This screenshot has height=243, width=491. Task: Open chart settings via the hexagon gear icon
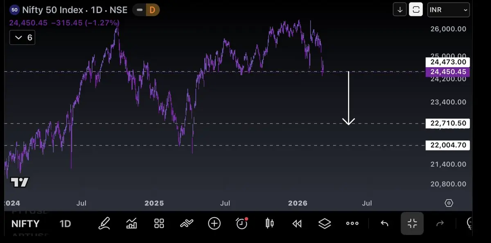[449, 203]
